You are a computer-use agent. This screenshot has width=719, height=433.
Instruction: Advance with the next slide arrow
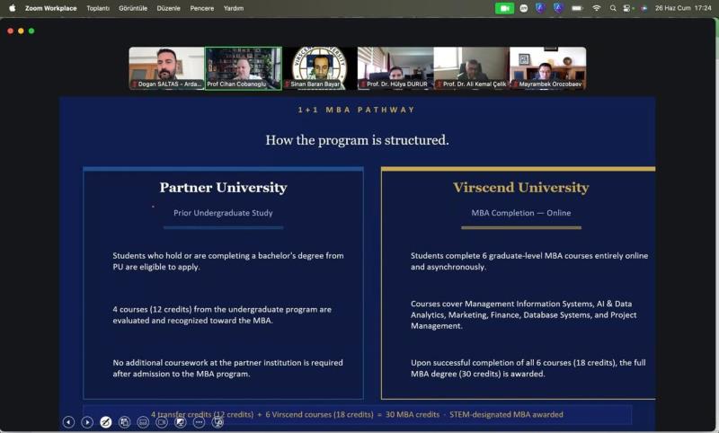point(87,422)
